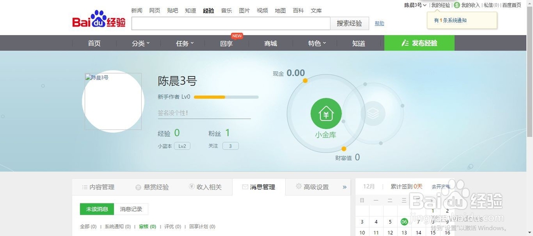
Task: Switch to 内容管理 tab
Action: [x=98, y=187]
